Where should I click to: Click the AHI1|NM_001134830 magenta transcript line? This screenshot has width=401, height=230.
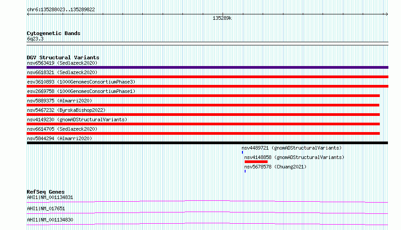tap(207, 224)
